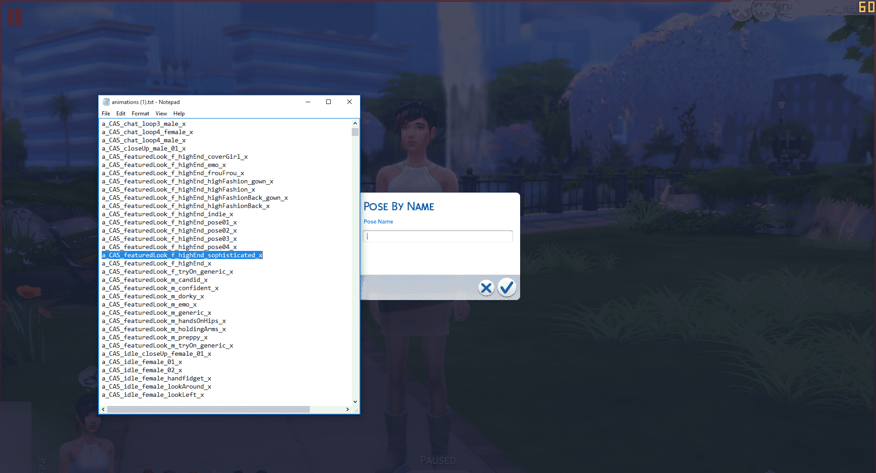The image size is (876, 473).
Task: Cancel Pose By Name with the X icon
Action: [x=485, y=287]
